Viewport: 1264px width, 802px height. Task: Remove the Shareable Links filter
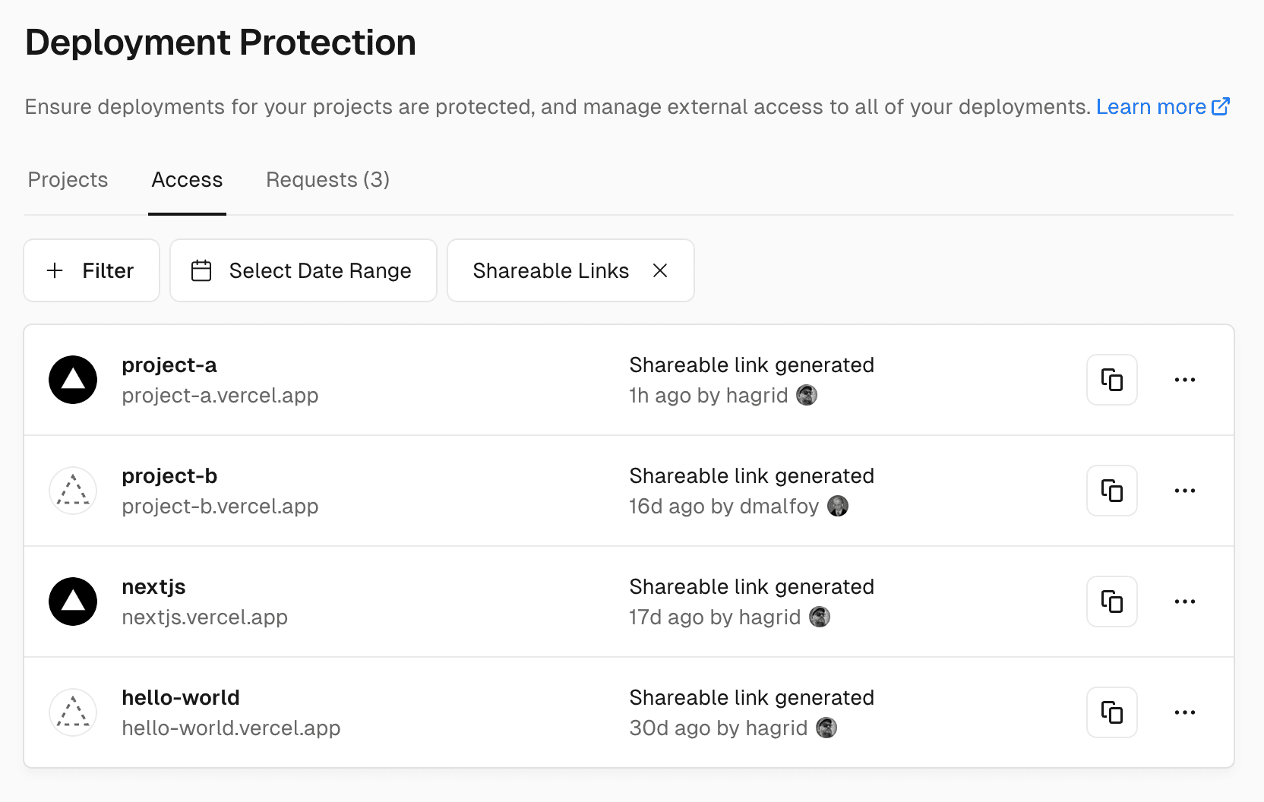click(660, 270)
